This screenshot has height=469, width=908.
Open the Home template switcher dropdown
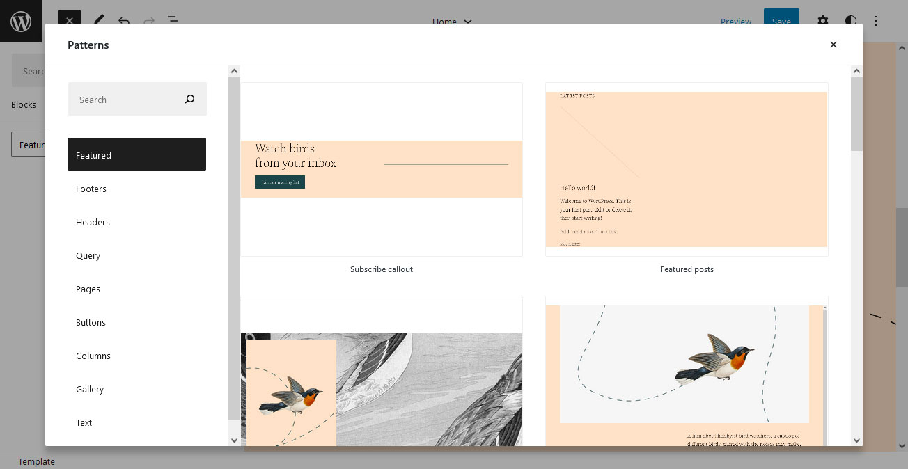(x=453, y=22)
